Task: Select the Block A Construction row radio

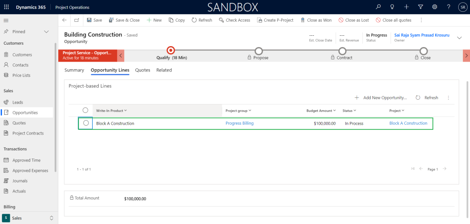Action: coord(86,123)
